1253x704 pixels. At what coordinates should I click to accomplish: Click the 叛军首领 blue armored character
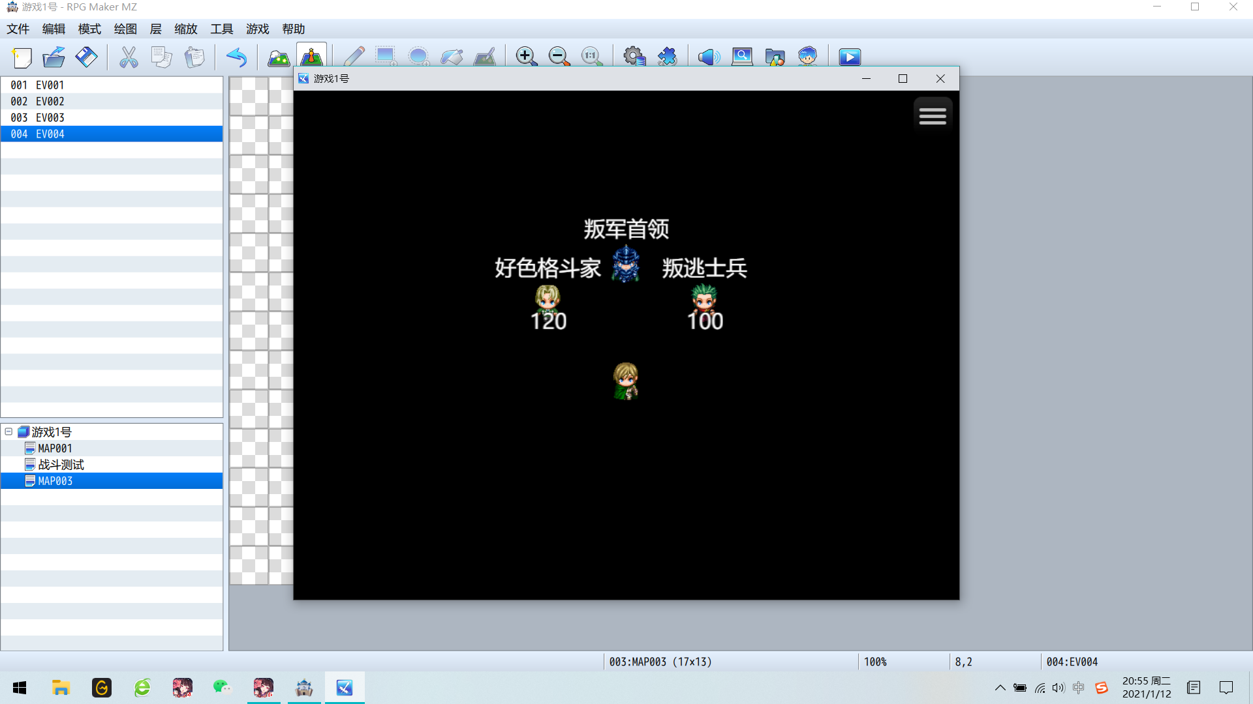626,263
